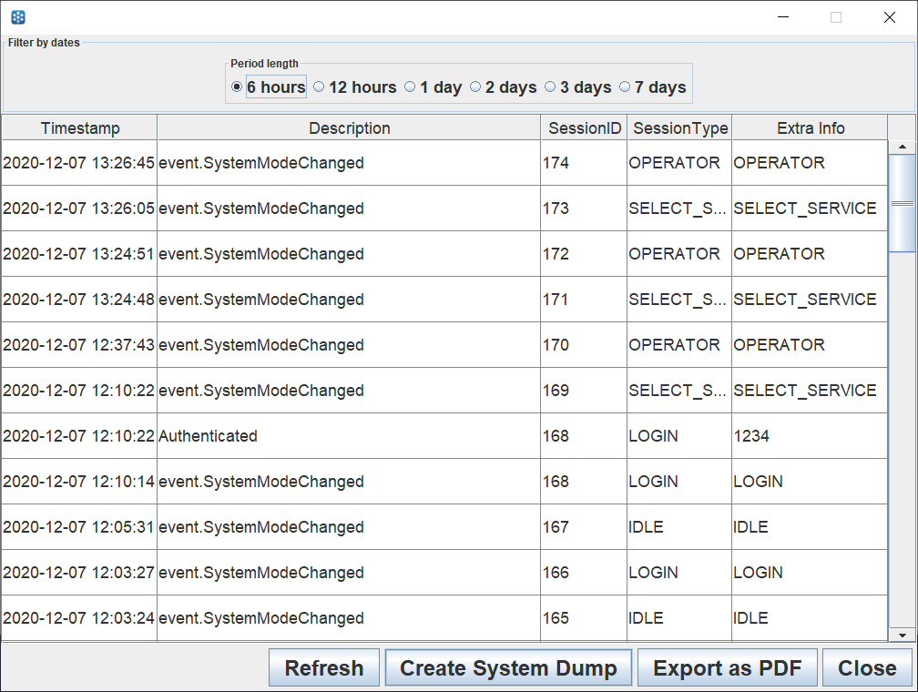The width and height of the screenshot is (918, 692).
Task: Click the scrollbar up arrow
Action: pyautogui.click(x=902, y=147)
